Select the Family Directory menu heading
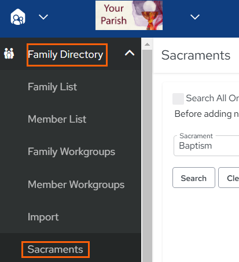 [x=65, y=55]
